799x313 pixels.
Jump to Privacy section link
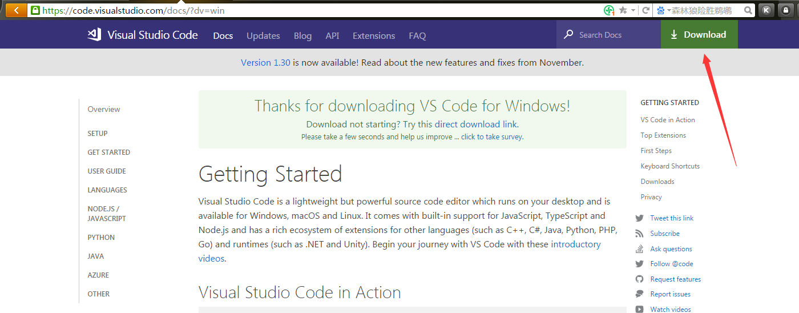coord(651,197)
